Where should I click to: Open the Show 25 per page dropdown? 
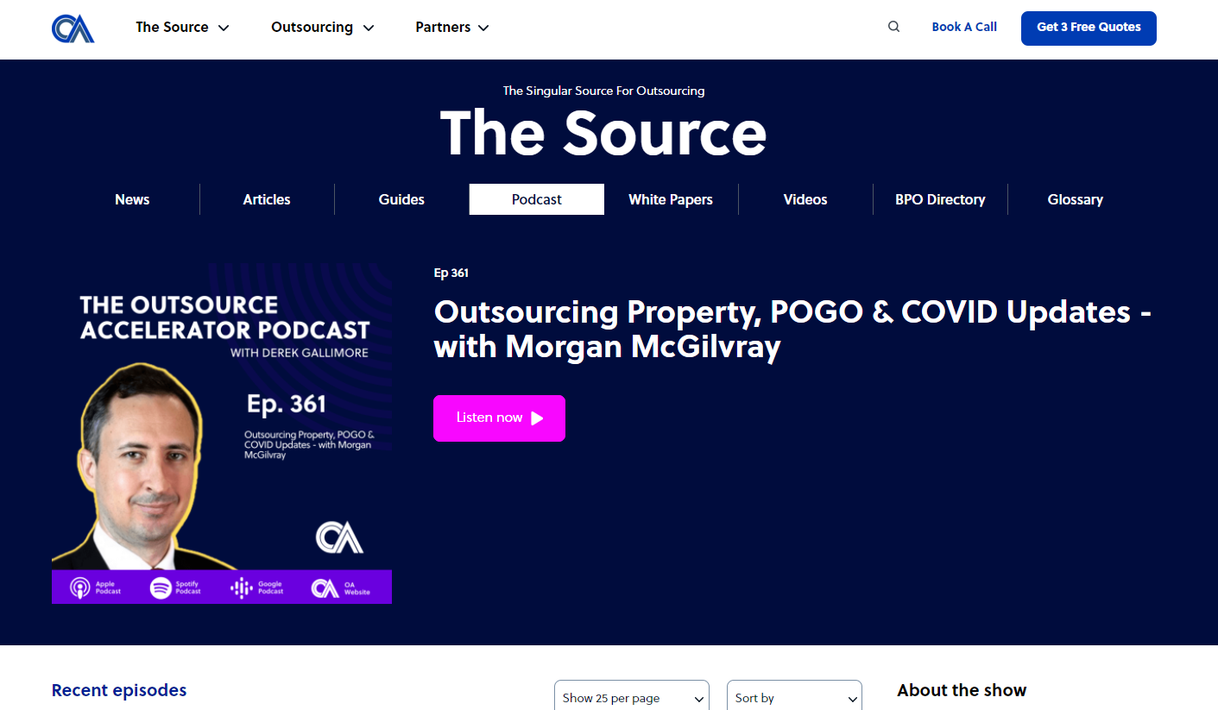pyautogui.click(x=631, y=697)
